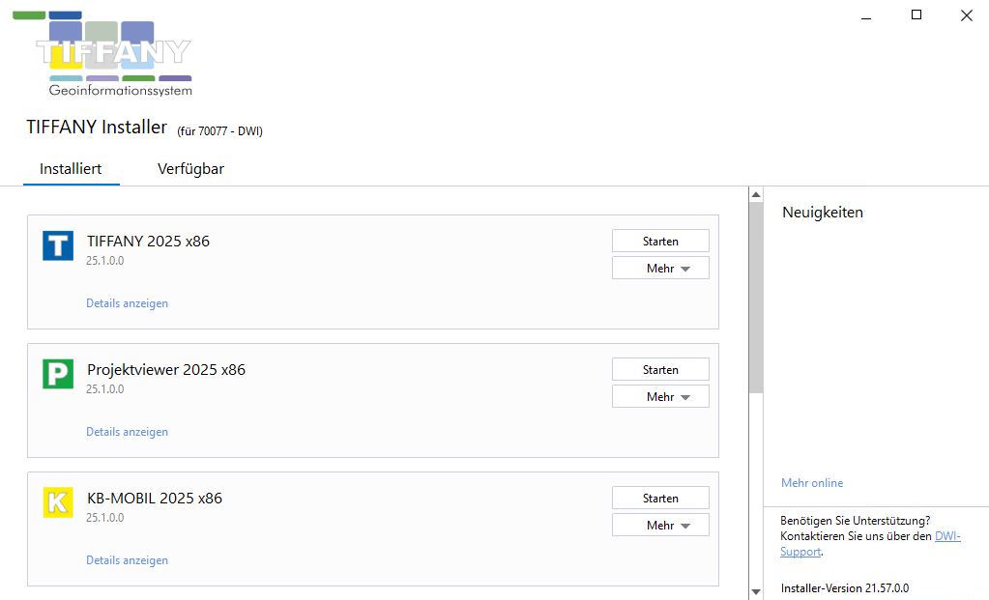Open the DWI-Support link
The image size is (989, 600).
(x=947, y=536)
